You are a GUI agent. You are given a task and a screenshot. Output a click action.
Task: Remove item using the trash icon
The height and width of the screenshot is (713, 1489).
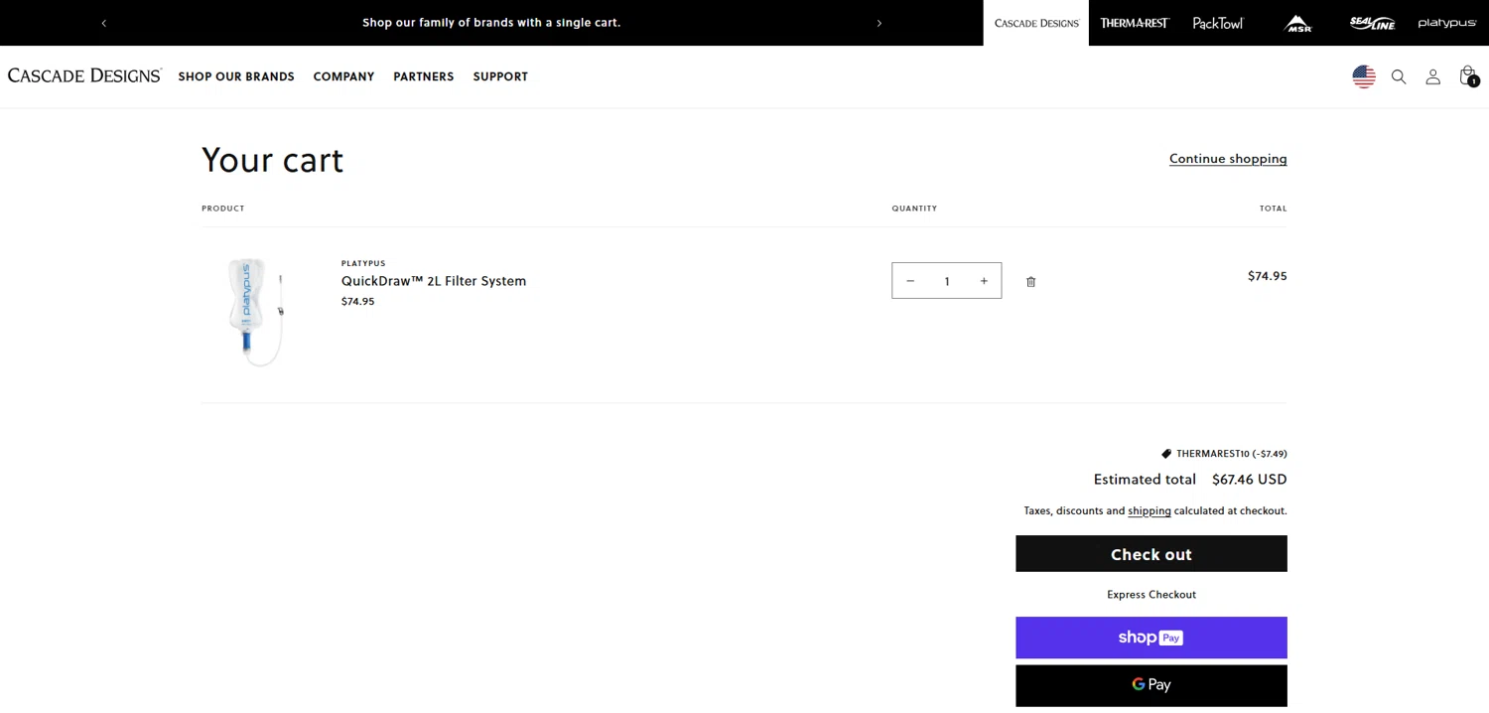click(x=1030, y=282)
